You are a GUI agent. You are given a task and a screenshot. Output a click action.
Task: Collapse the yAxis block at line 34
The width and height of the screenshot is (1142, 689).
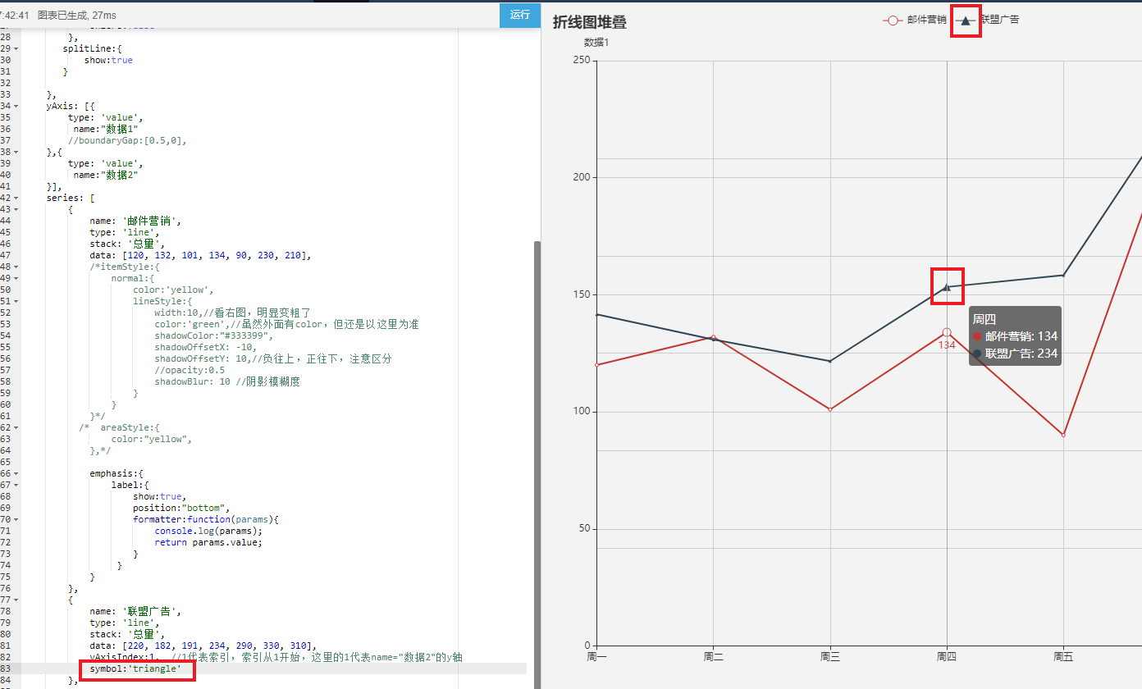(16, 106)
